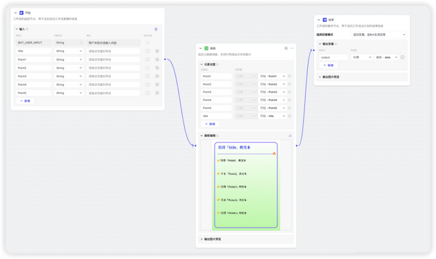Remove title element row in canvas node
Screen dimensions: 436x259
click(x=290, y=116)
